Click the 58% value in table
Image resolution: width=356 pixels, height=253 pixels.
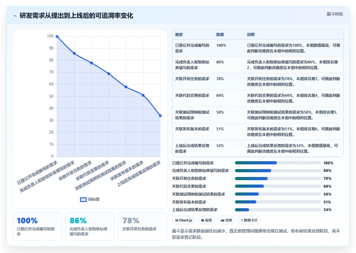(220, 112)
